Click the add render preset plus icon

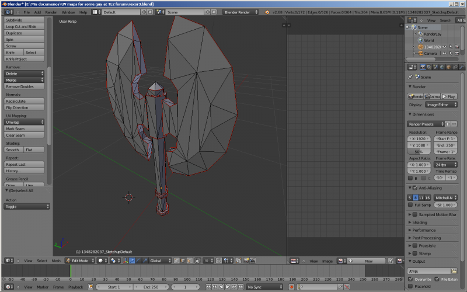click(x=448, y=124)
